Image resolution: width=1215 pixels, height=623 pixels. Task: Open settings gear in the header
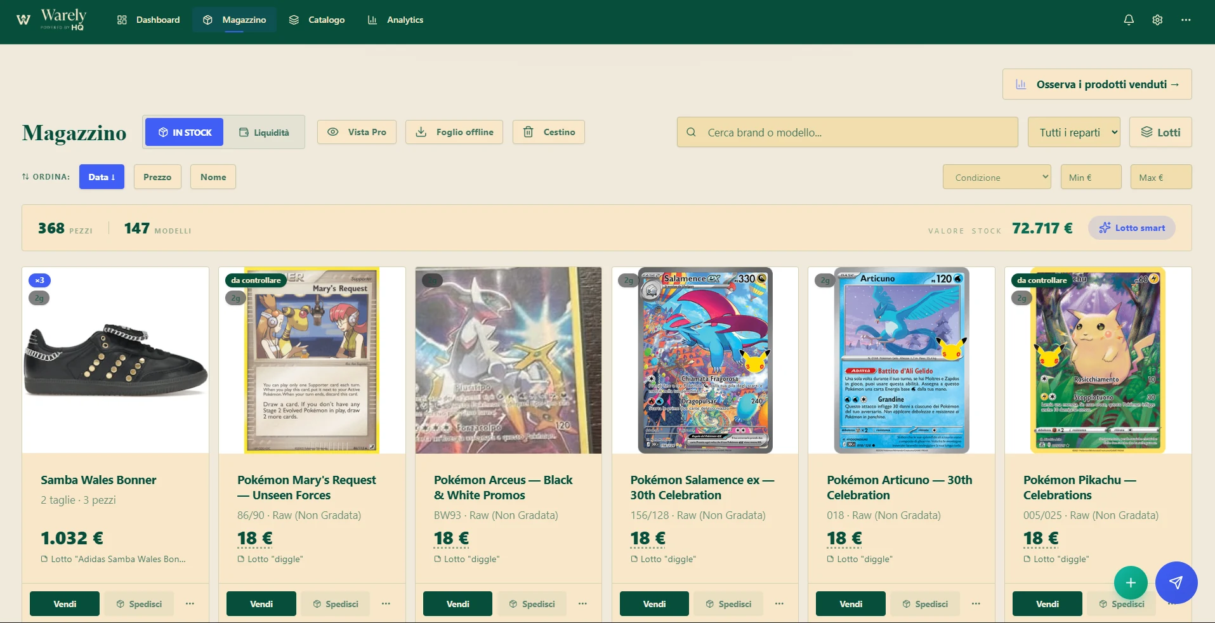point(1157,20)
